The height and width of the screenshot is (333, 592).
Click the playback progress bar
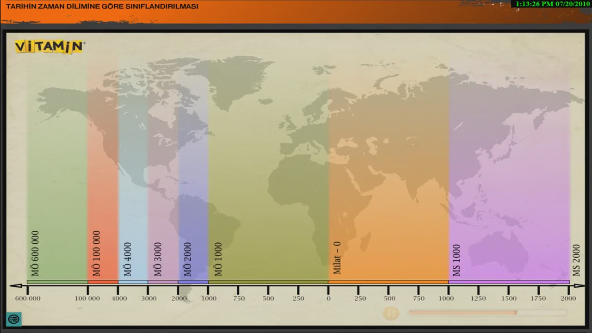487,313
